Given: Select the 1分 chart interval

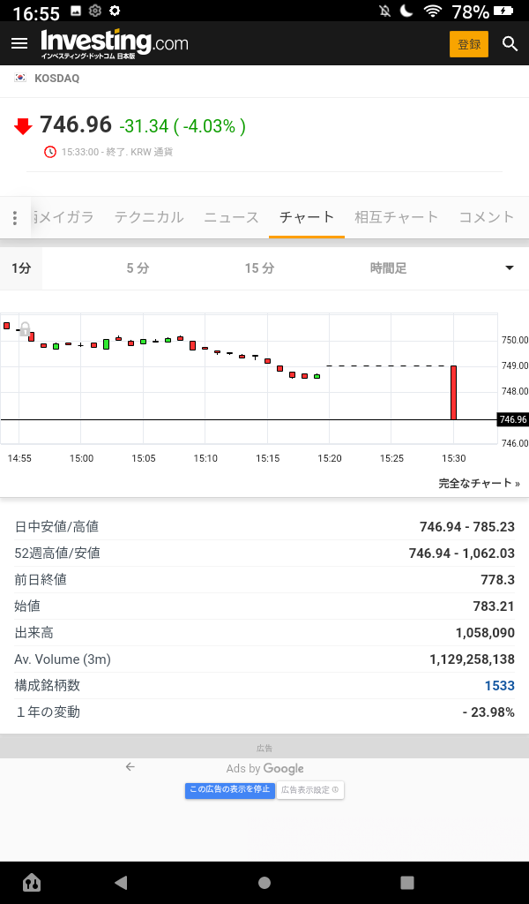Looking at the screenshot, I should pyautogui.click(x=21, y=268).
